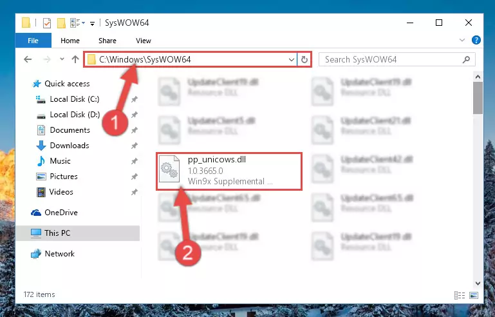Screen dimensions: 495x317
Task: Open Pictures in the sidebar
Action: [64, 177]
